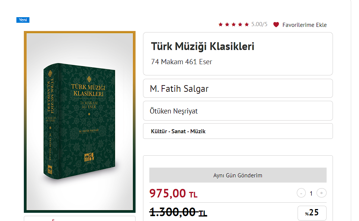
Task: Open publisher Ötüken Neşriyat page
Action: [x=174, y=111]
